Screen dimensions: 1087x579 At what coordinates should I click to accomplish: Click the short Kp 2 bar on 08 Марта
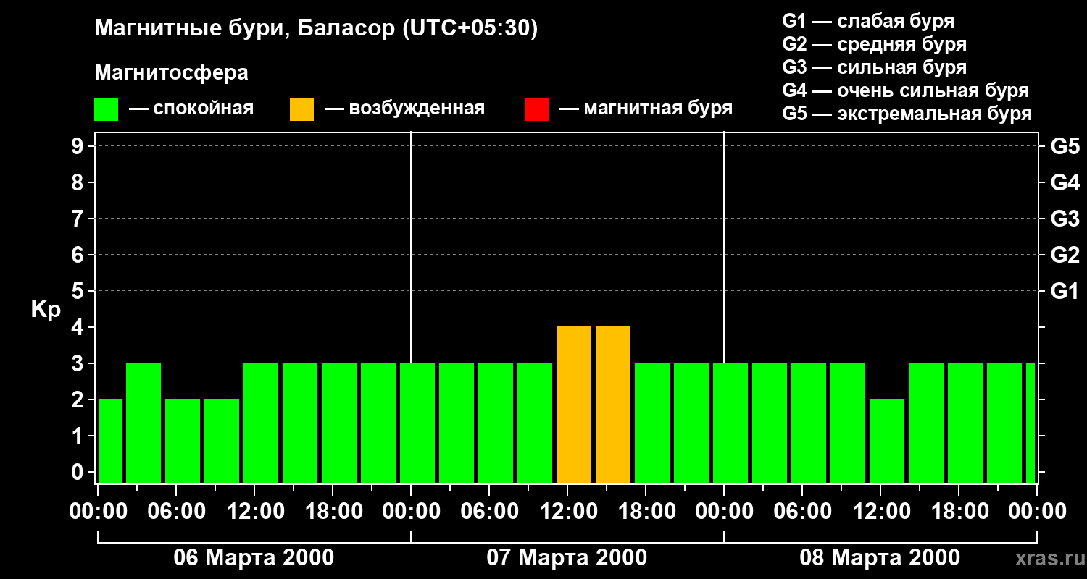pyautogui.click(x=887, y=440)
